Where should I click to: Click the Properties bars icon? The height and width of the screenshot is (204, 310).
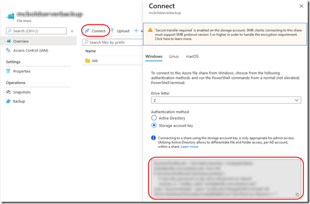8,71
